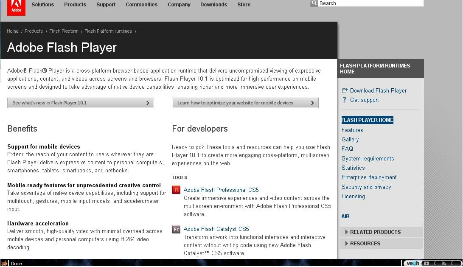
Task: Select Flash Player Home sidebar item
Action: (368, 120)
